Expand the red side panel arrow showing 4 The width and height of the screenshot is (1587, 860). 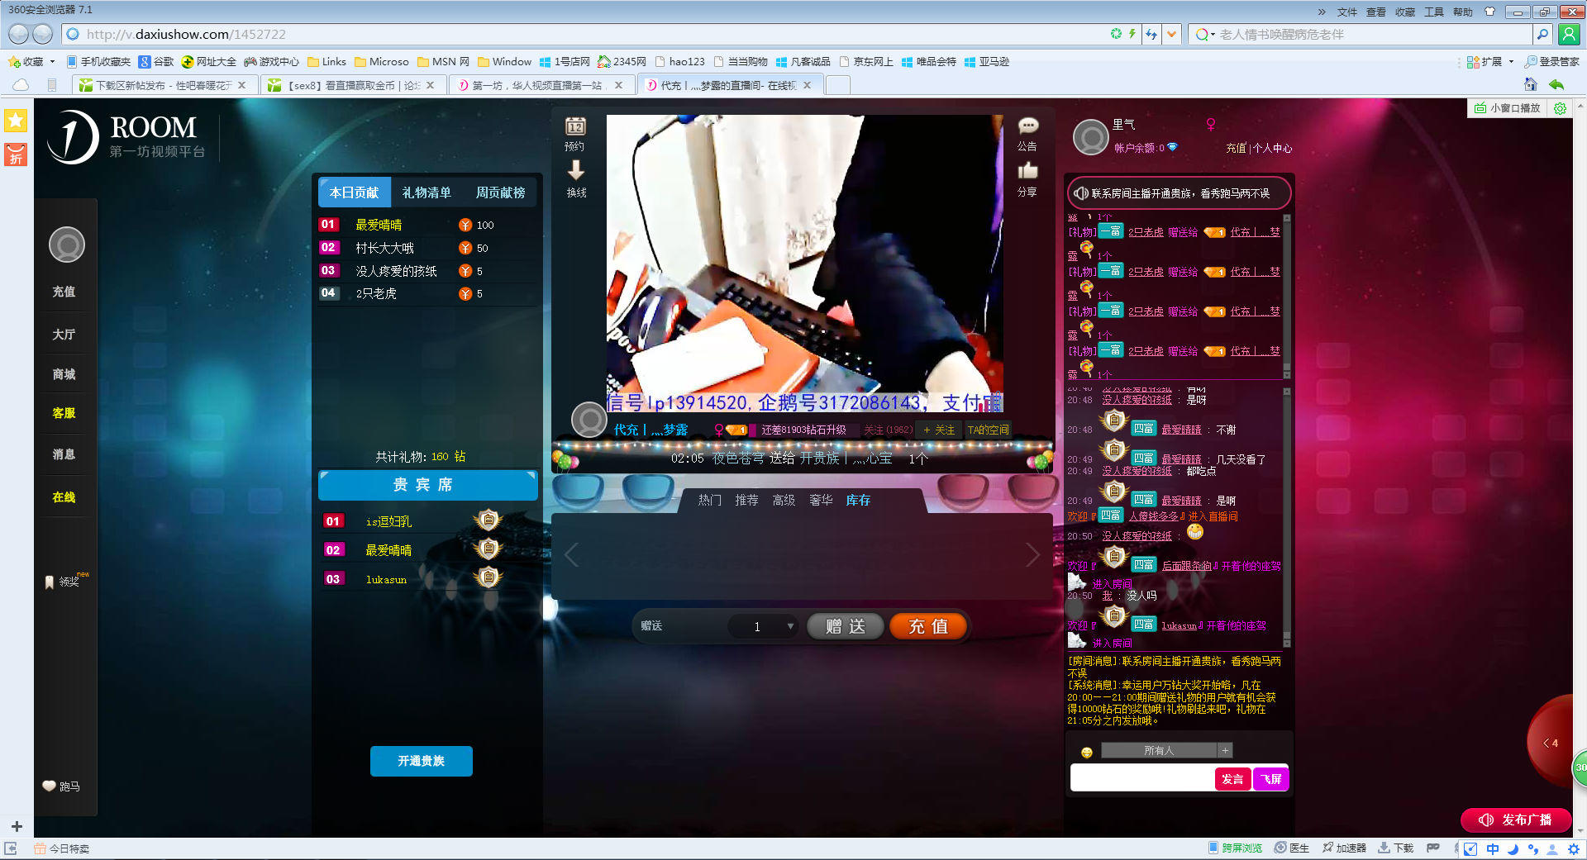pos(1551,743)
